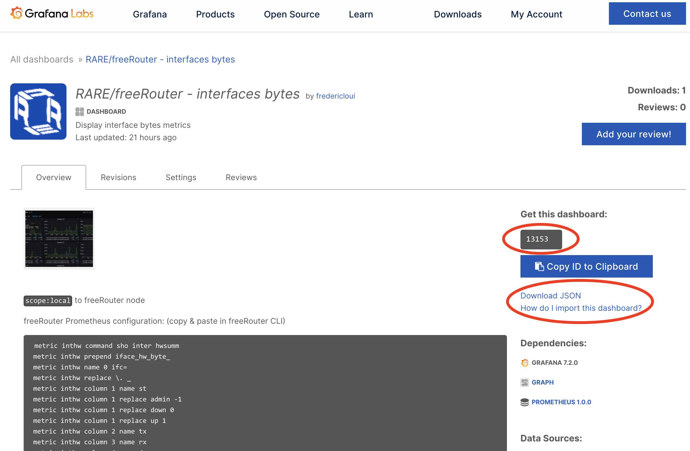This screenshot has height=451, width=690.
Task: Click the Download JSON link
Action: [551, 295]
